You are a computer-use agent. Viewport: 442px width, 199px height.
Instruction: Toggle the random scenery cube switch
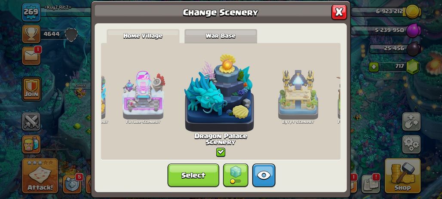tap(236, 175)
